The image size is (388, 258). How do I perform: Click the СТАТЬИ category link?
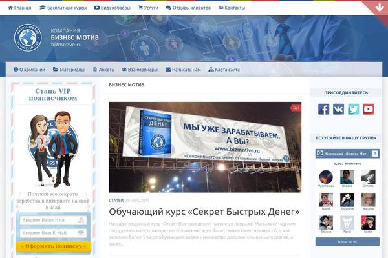pyautogui.click(x=116, y=201)
